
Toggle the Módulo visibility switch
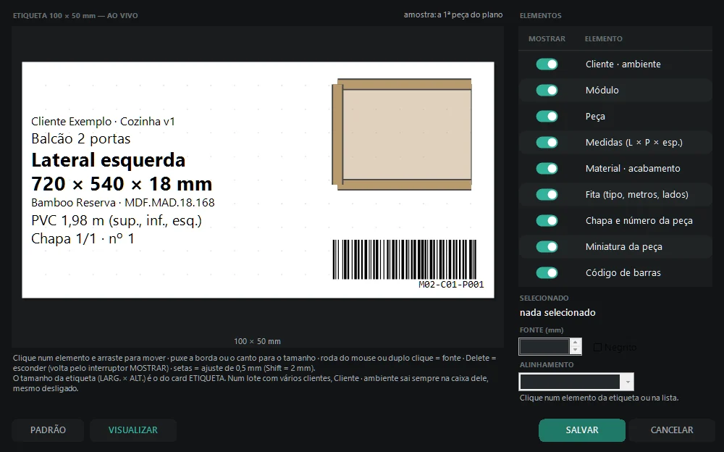click(547, 90)
